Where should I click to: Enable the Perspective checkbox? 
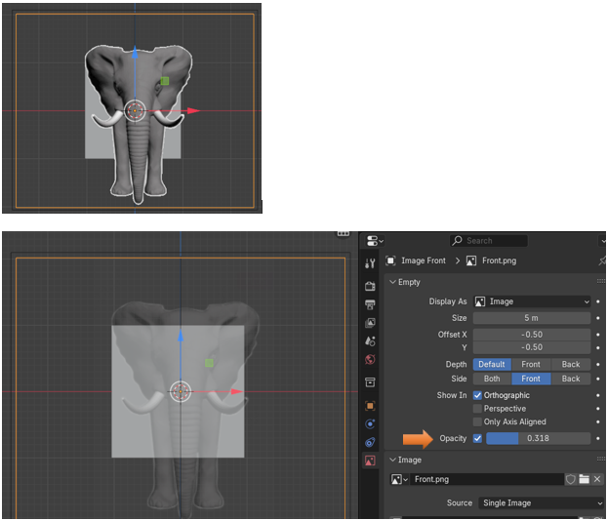point(477,409)
